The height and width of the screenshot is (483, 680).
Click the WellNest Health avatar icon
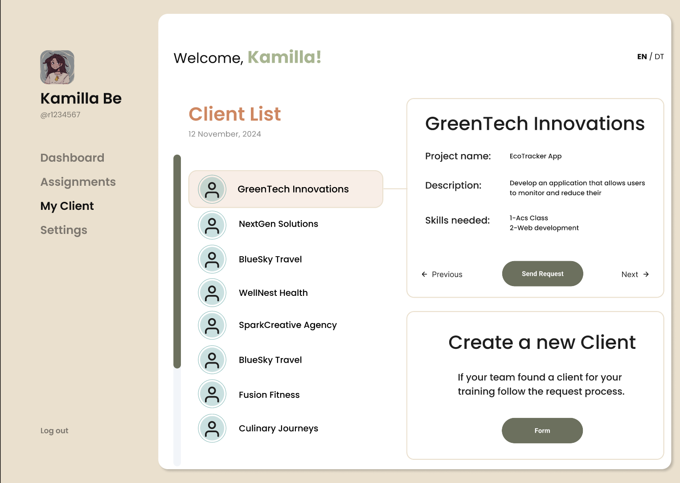[212, 293]
